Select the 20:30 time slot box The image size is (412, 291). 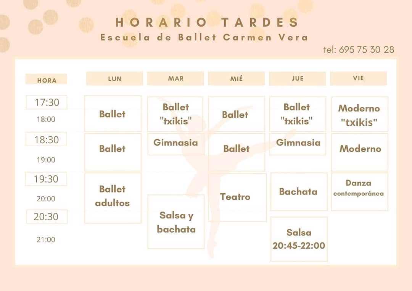coord(47,217)
